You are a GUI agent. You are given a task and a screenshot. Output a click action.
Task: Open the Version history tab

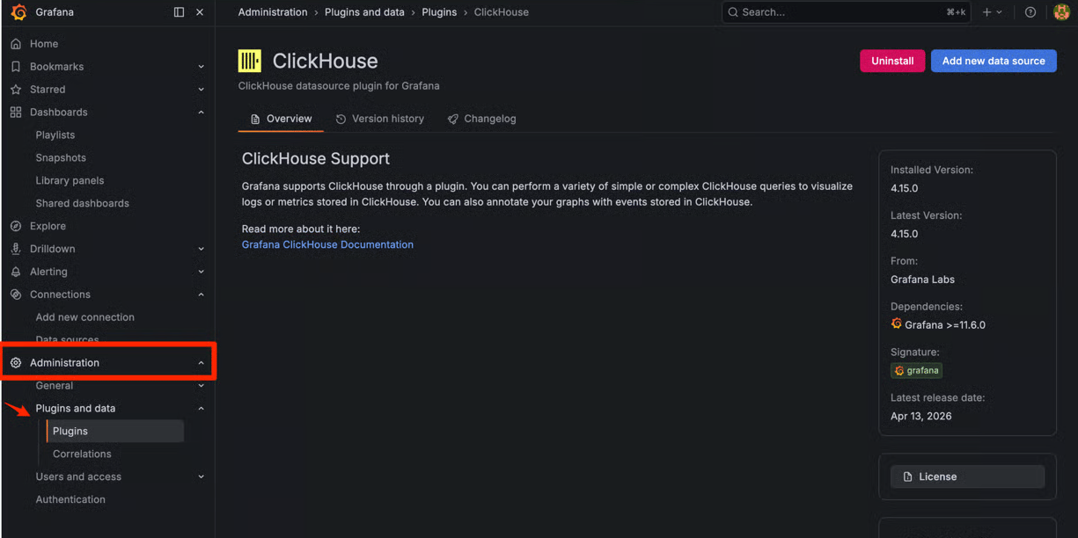click(379, 119)
